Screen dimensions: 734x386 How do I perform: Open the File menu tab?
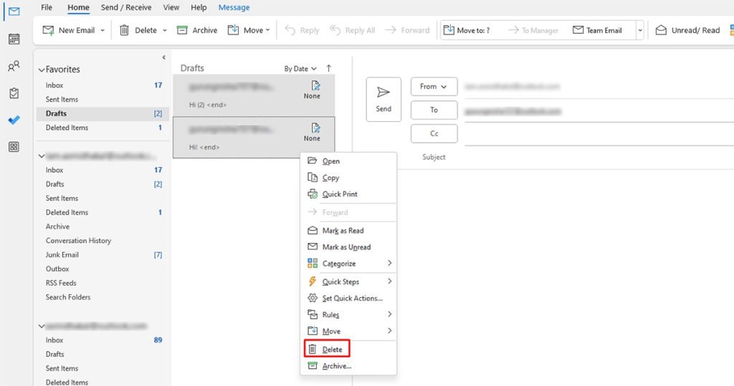coord(47,7)
